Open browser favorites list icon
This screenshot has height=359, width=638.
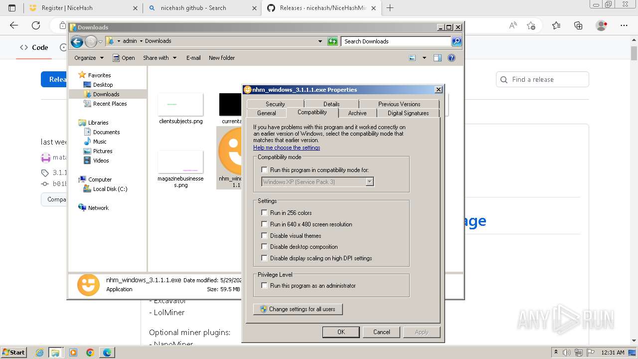556,25
